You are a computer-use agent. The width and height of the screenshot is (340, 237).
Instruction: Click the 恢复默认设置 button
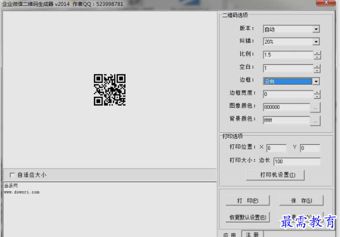tap(248, 217)
